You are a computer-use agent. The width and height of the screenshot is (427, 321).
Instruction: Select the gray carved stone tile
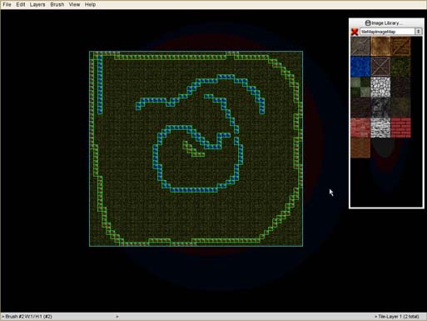pos(380,108)
